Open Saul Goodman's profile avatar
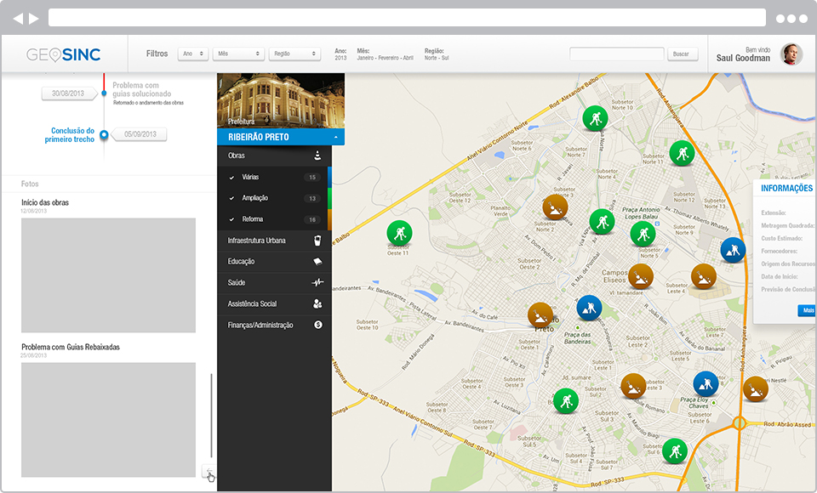The image size is (817, 493). (791, 54)
